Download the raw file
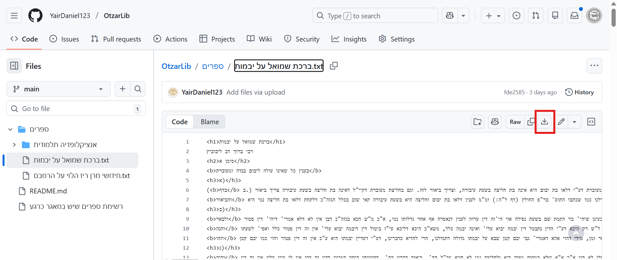This screenshot has width=617, height=260. tap(545, 122)
